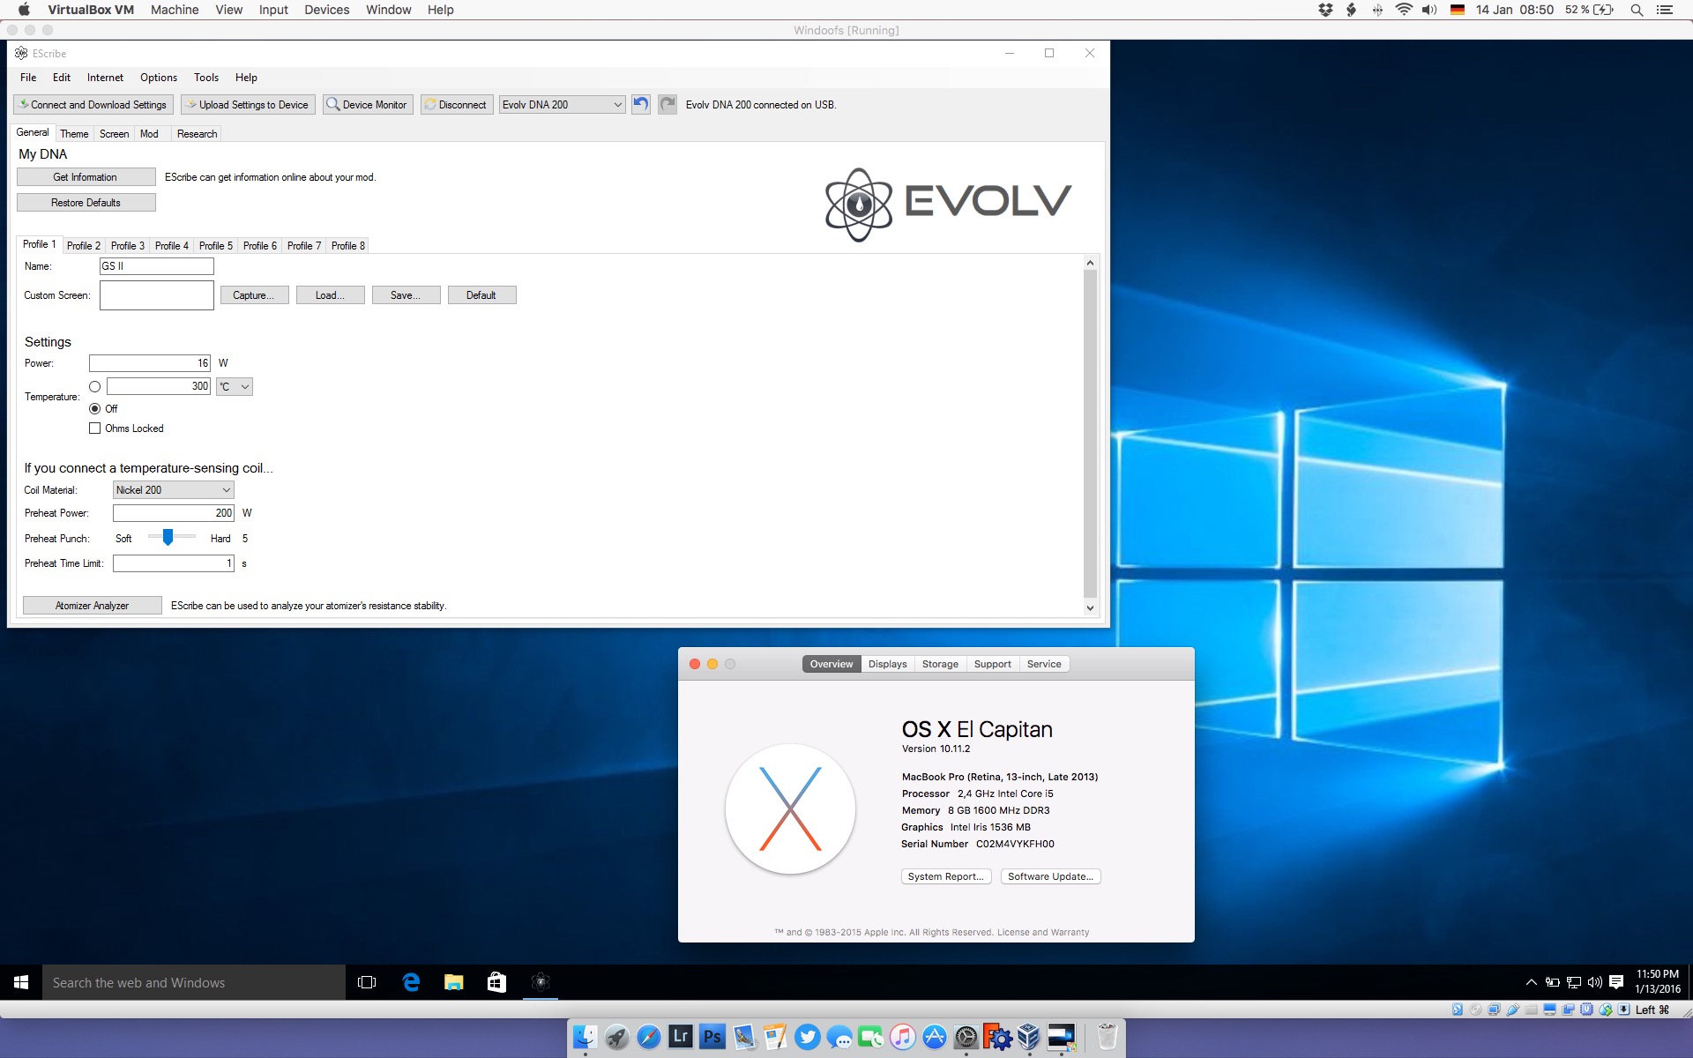
Task: Open Microsoft Edge from Windows taskbar
Action: 411,982
